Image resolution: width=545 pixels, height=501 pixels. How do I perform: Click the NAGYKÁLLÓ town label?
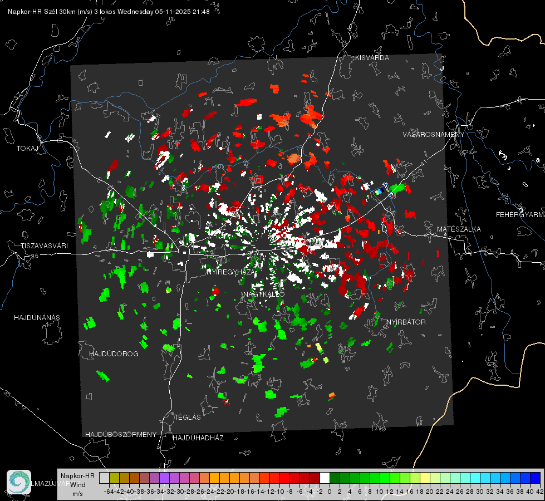click(x=264, y=294)
